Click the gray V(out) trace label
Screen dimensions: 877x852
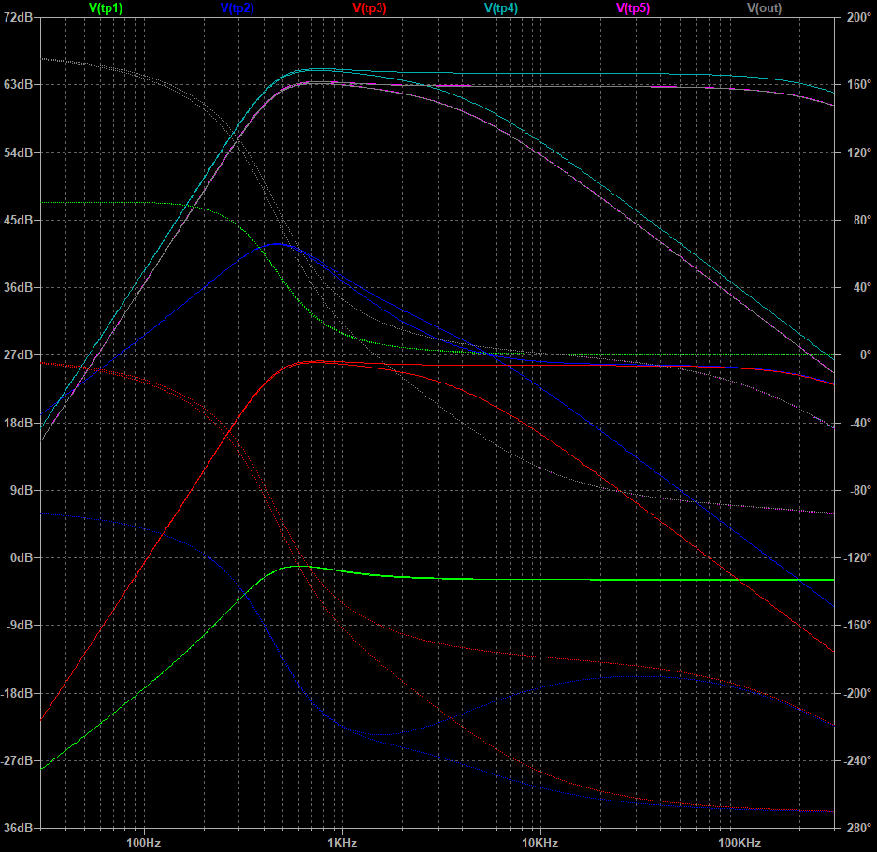(765, 7)
